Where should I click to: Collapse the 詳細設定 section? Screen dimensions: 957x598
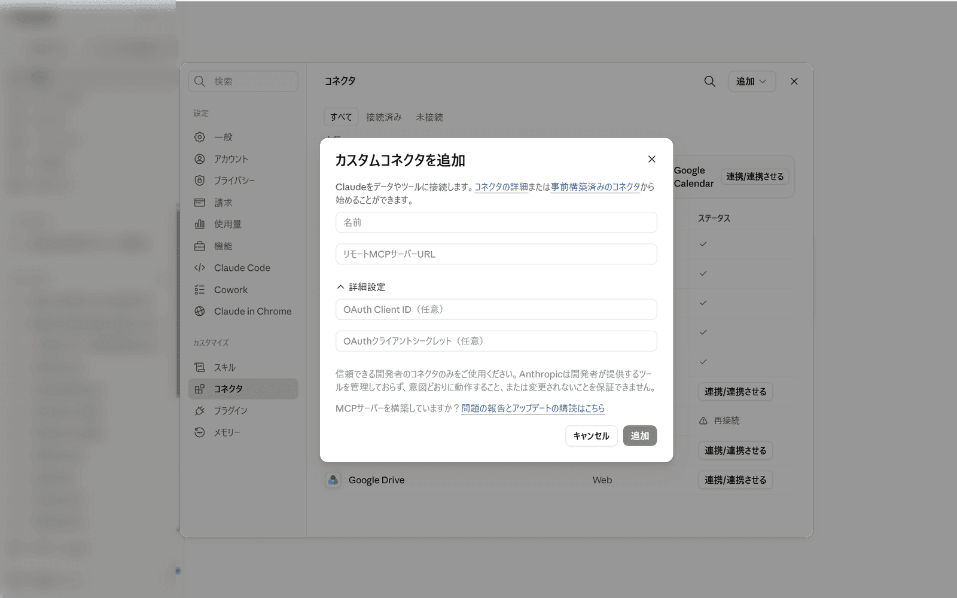coord(361,287)
